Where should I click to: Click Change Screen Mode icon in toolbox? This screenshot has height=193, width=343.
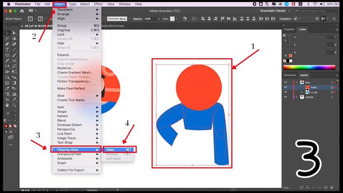tap(10, 138)
